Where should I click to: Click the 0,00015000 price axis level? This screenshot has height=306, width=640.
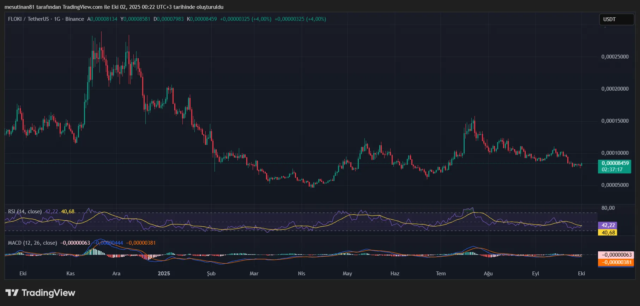coord(615,121)
